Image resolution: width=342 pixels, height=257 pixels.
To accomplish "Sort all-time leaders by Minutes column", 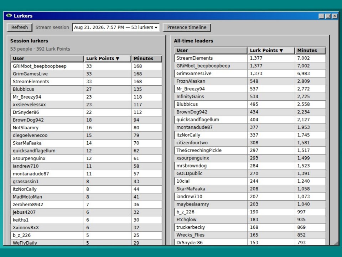I will click(310, 50).
